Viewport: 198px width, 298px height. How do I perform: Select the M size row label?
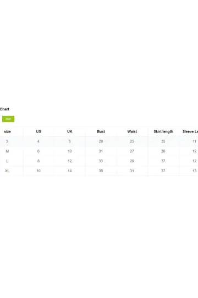tap(7, 151)
